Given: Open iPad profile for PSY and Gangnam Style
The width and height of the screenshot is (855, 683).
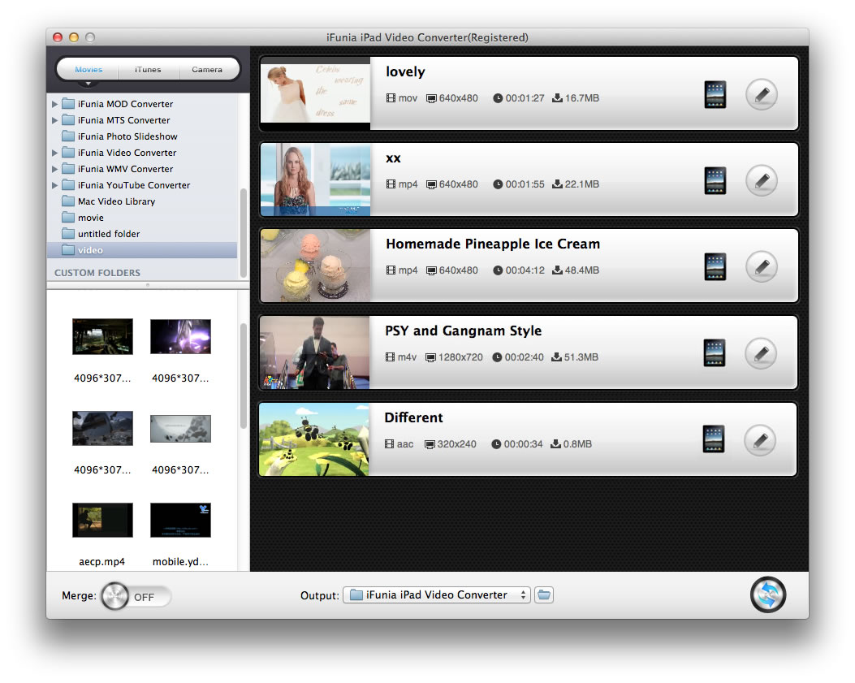Looking at the screenshot, I should coord(714,353).
